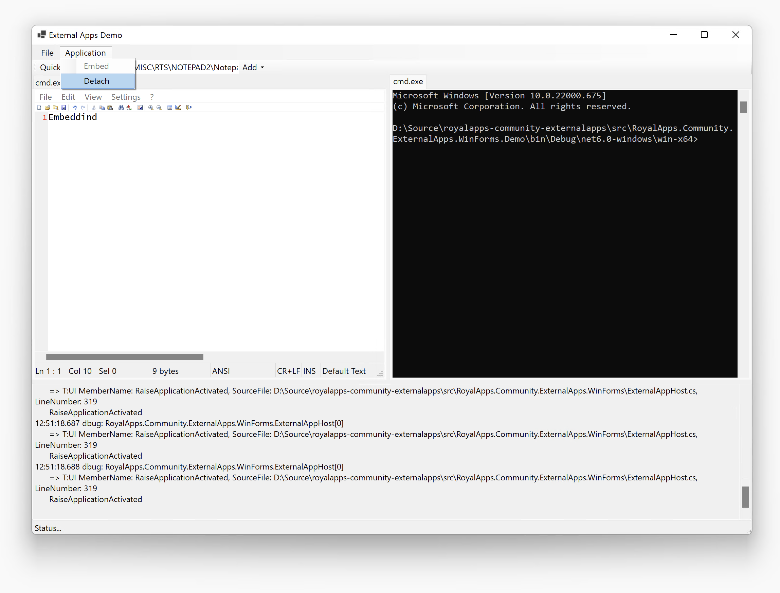Viewport: 780px width, 593px height.
Task: Click the Exit door icon in toolbar
Action: pyautogui.click(x=189, y=108)
